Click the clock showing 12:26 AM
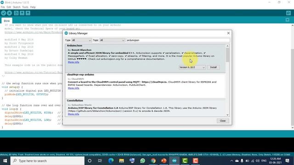Viewport: 294px width, 165px height. coord(275,159)
